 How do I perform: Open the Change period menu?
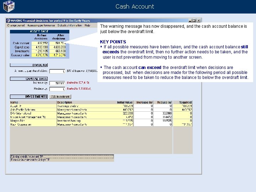point(16,25)
